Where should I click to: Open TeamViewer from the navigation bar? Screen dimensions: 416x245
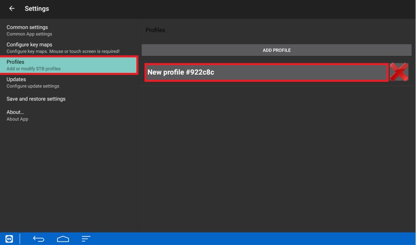point(9,239)
